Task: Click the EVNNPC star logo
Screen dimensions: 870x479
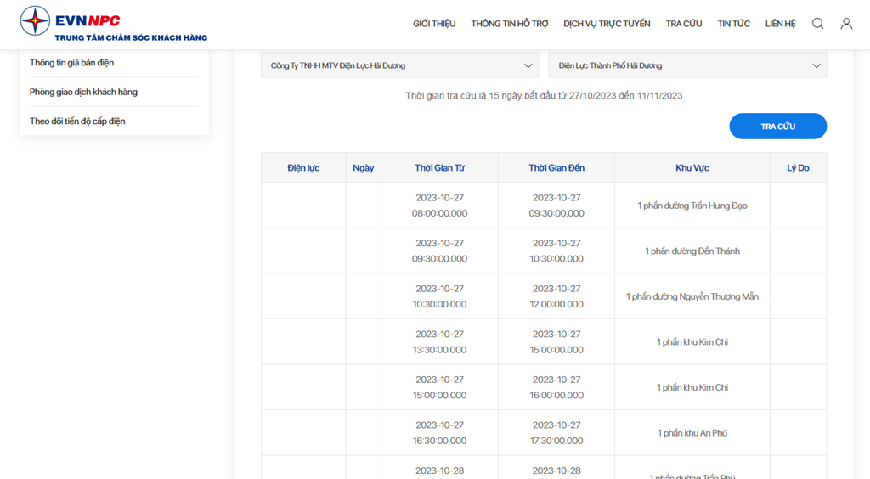Action: click(x=35, y=21)
